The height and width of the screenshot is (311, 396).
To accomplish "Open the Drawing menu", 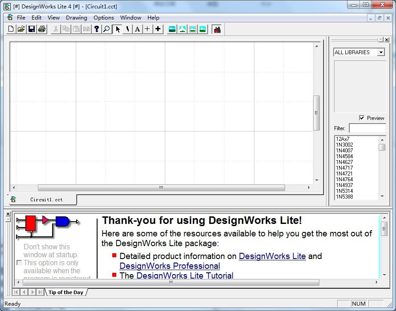I will pyautogui.click(x=76, y=18).
